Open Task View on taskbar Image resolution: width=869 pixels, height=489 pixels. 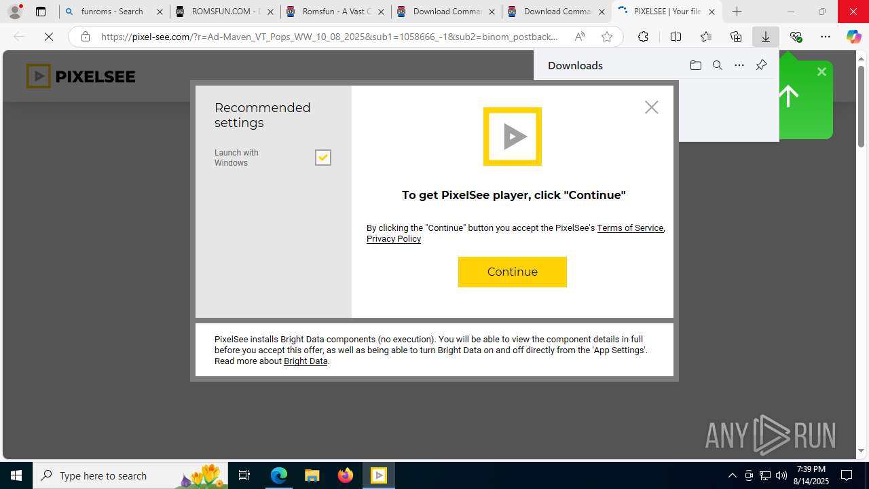244,475
